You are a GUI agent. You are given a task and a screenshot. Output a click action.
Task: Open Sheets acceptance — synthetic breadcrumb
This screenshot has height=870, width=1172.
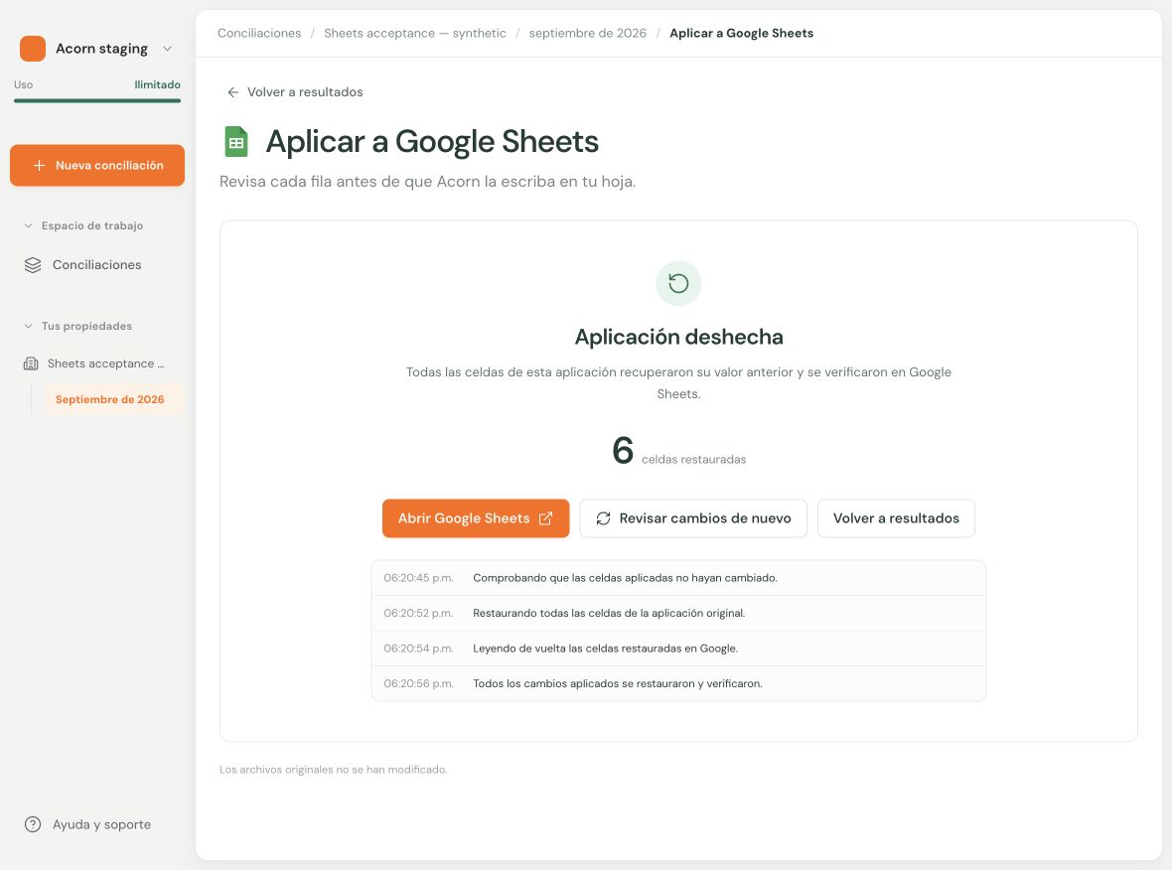coord(415,33)
